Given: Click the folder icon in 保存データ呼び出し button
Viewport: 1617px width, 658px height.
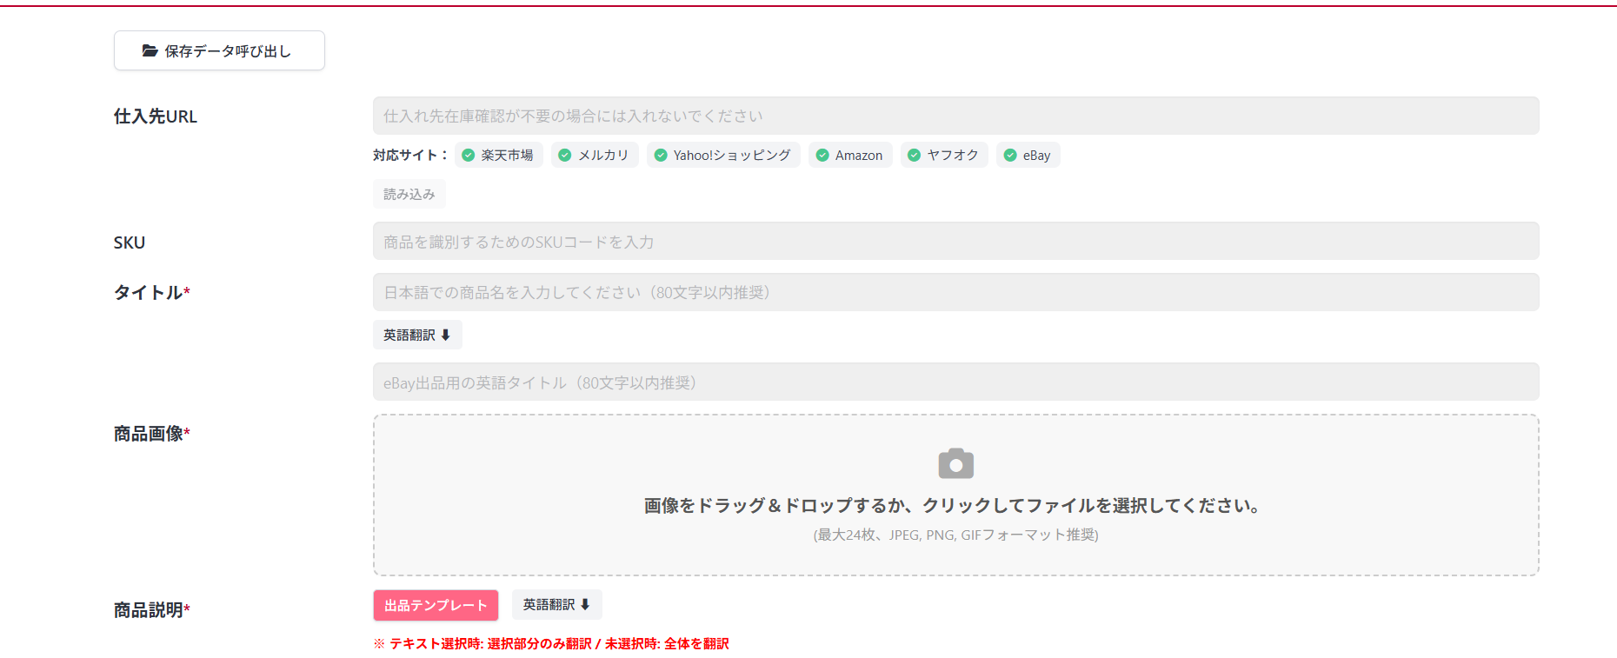Looking at the screenshot, I should pyautogui.click(x=150, y=51).
